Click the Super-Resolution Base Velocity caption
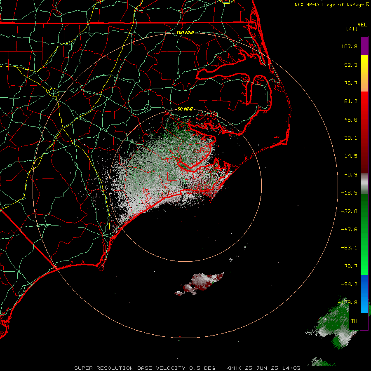 click(188, 368)
